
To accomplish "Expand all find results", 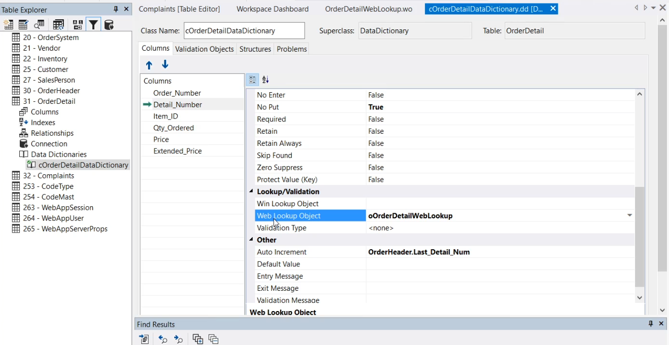I will click(x=197, y=339).
